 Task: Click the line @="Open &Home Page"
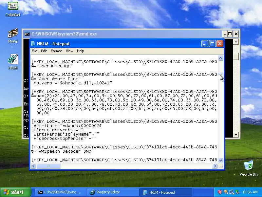pos(56,79)
